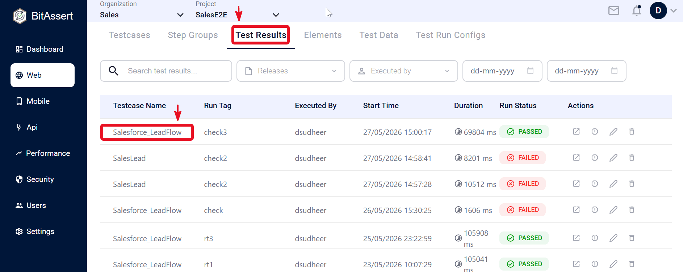Switch to the Testcases tab
The width and height of the screenshot is (683, 272).
[129, 35]
